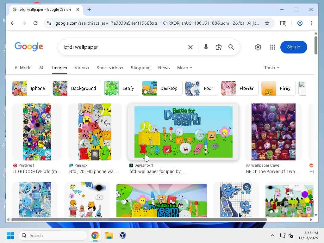Close the bfdi wallpaper tab

(78, 9)
